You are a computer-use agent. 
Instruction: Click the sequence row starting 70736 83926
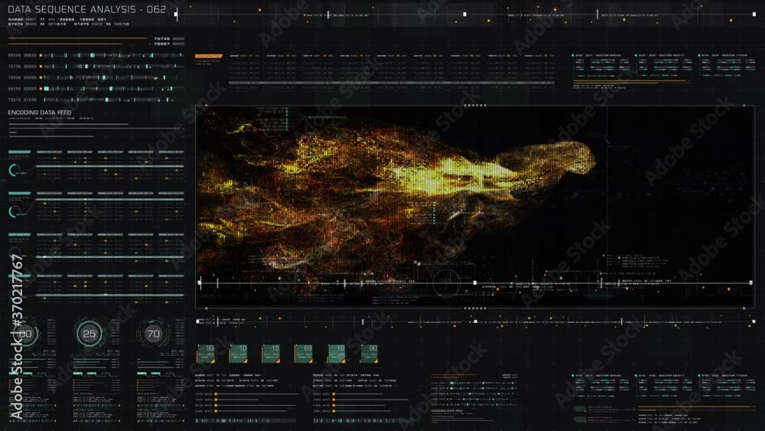coord(96,67)
